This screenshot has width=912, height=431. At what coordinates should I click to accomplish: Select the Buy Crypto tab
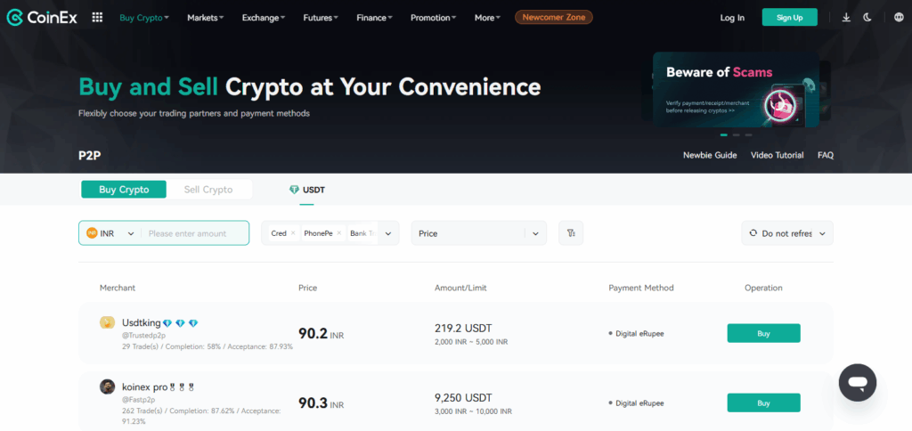point(124,190)
